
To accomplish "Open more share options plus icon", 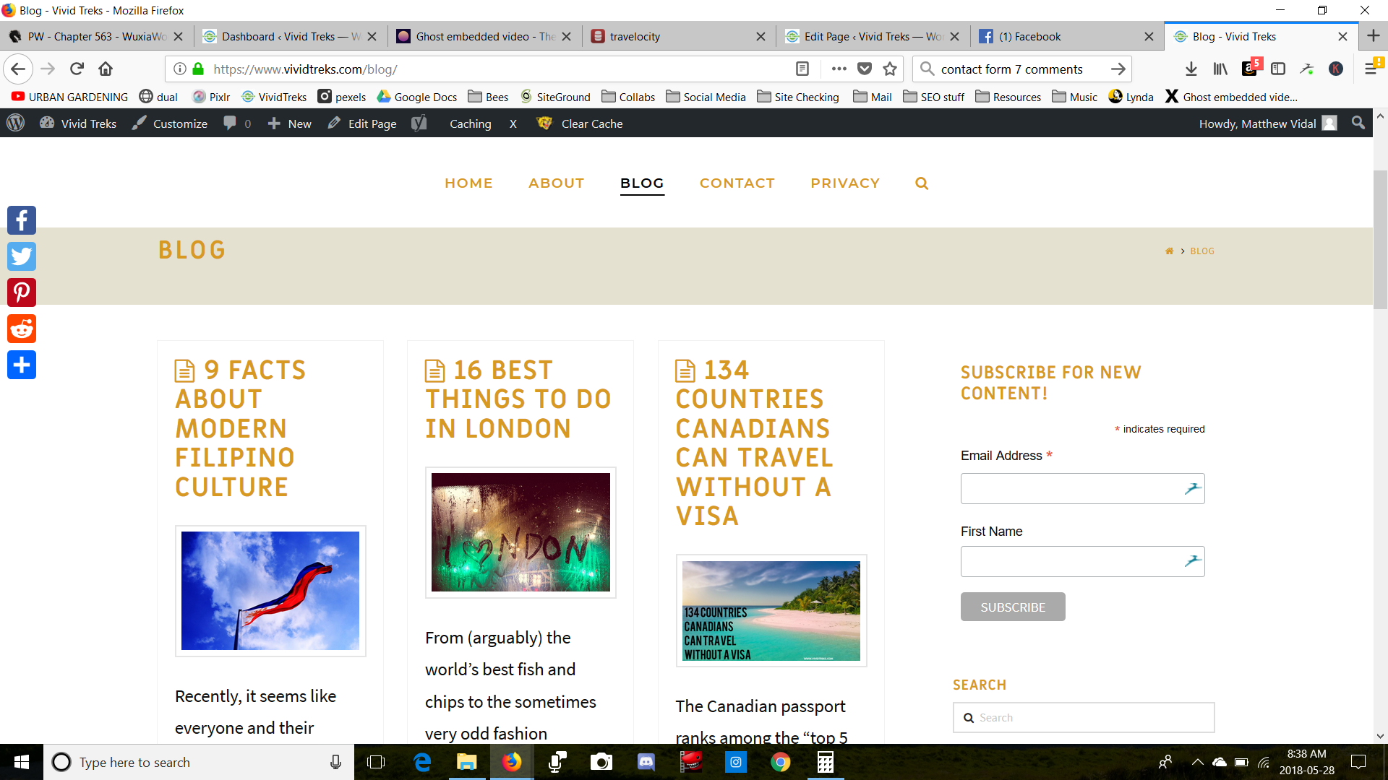I will coord(22,365).
